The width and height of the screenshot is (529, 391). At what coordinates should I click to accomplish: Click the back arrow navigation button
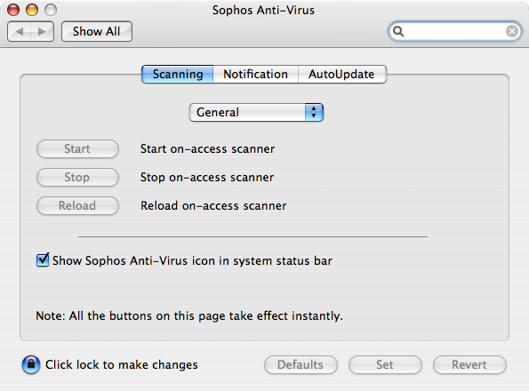click(20, 32)
